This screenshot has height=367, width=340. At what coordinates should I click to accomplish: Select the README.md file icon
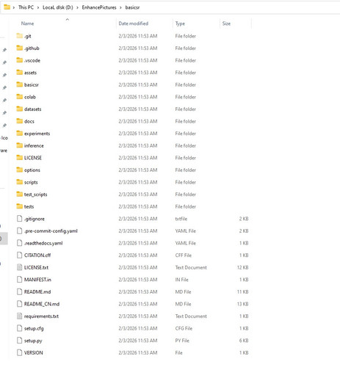[20, 291]
